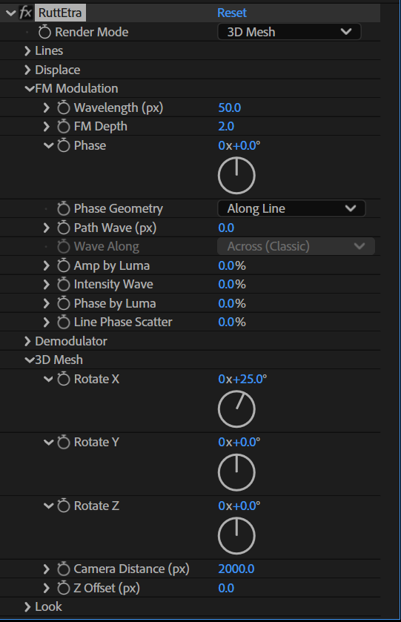The height and width of the screenshot is (622, 401).
Task: Click the Wavelength value 50.0
Action: tap(230, 107)
